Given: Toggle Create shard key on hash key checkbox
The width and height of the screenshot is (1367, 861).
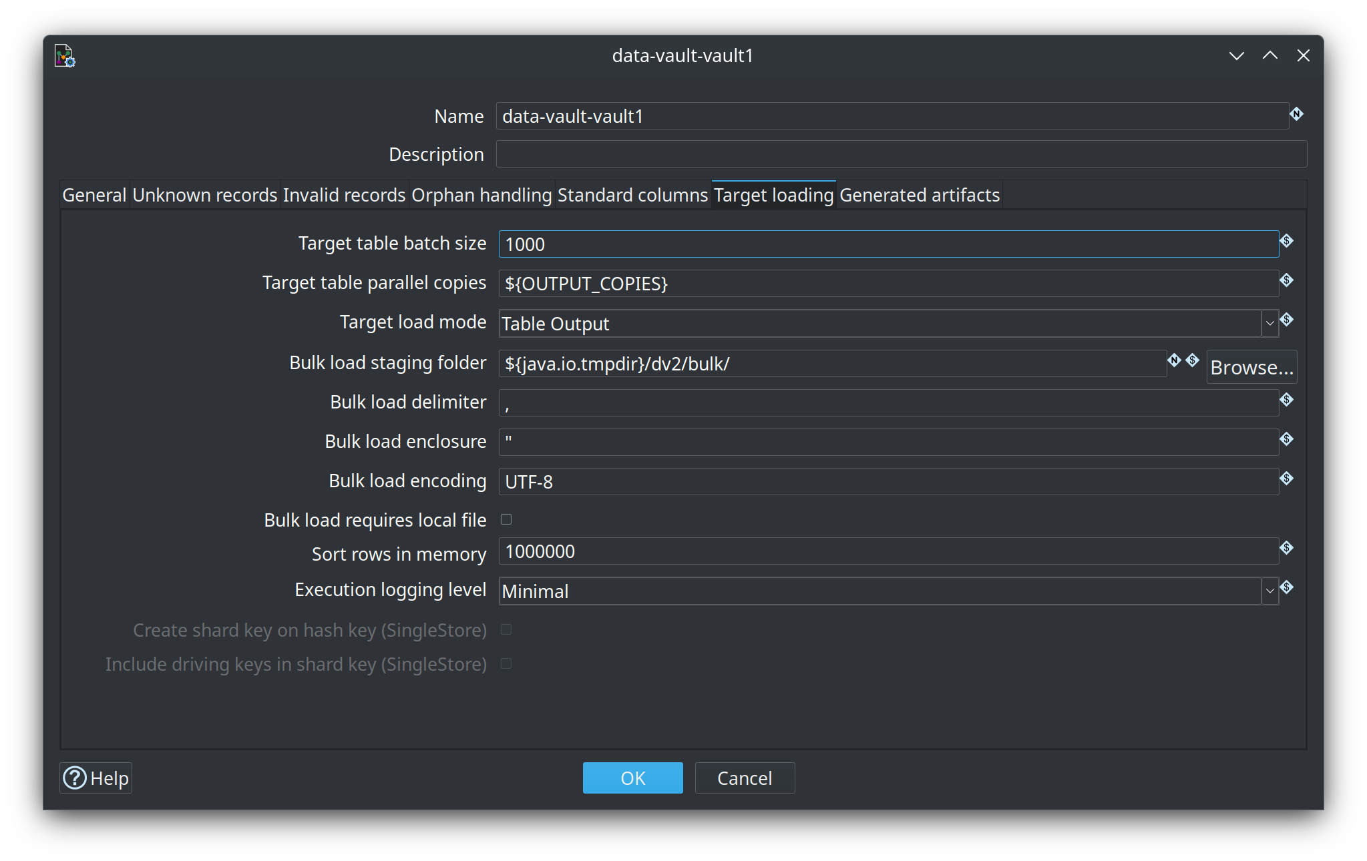Looking at the screenshot, I should [506, 629].
